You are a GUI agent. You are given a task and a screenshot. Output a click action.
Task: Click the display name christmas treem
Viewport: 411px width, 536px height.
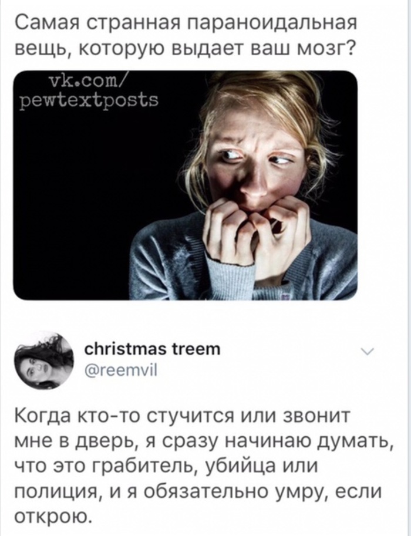(152, 350)
